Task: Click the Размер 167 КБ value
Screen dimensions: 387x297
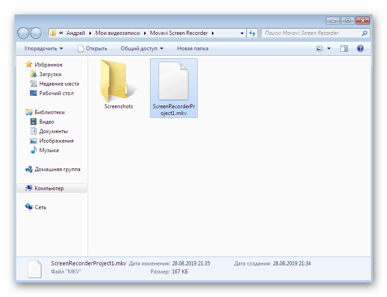Action: pos(180,272)
